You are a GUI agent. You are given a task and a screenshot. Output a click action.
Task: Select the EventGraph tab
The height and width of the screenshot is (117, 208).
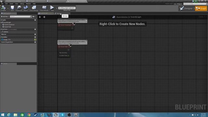click(x=45, y=13)
